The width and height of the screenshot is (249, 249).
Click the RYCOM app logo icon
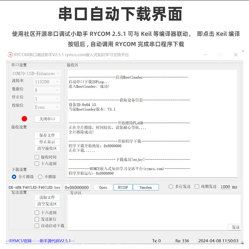10,55
